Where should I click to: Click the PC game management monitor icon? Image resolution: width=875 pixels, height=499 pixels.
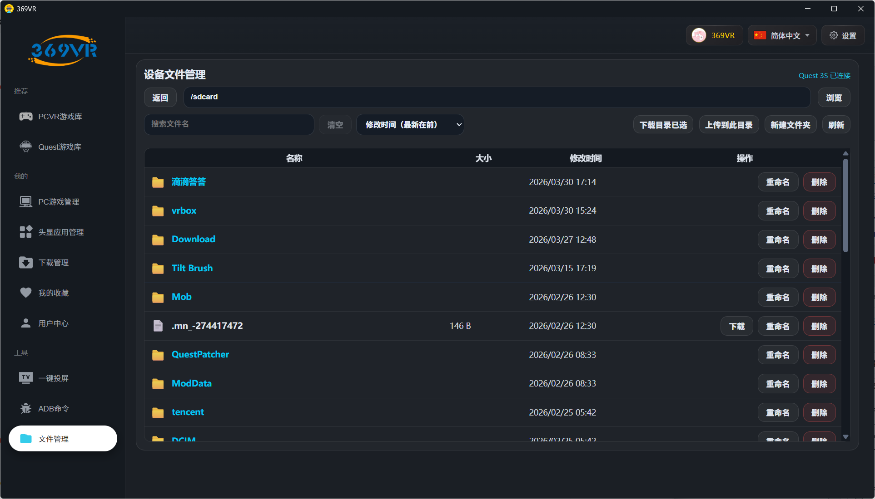26,201
